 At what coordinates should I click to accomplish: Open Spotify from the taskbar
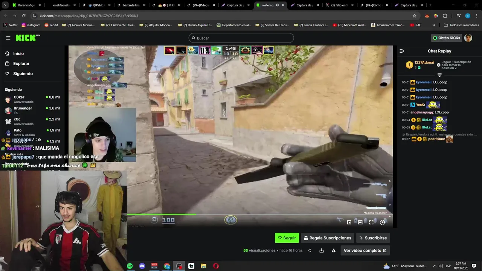tap(130, 266)
